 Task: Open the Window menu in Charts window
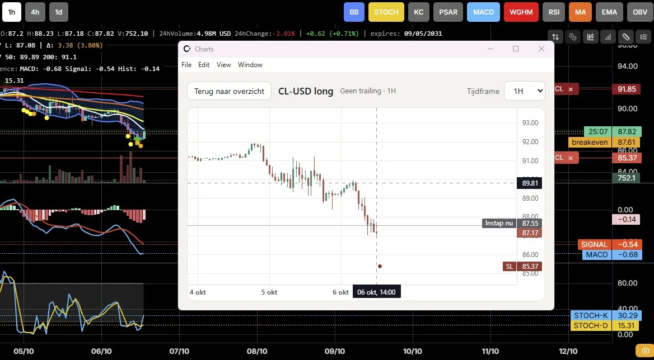point(250,64)
